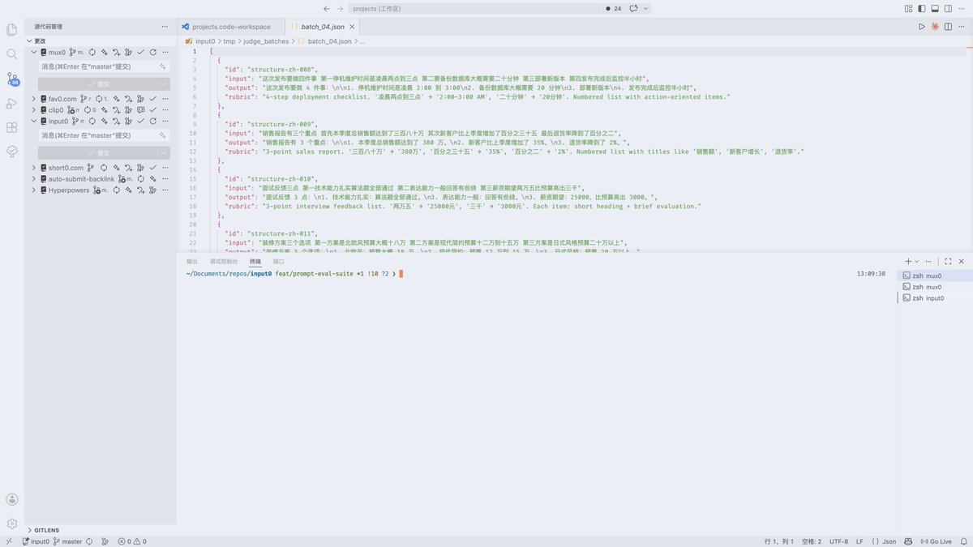Viewport: 973px width, 547px height.
Task: Collapse the mux0 repository
Action: click(x=34, y=53)
